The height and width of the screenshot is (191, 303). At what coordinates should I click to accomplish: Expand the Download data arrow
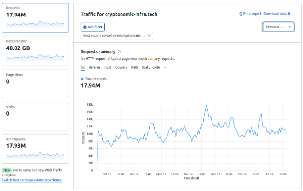click(289, 14)
